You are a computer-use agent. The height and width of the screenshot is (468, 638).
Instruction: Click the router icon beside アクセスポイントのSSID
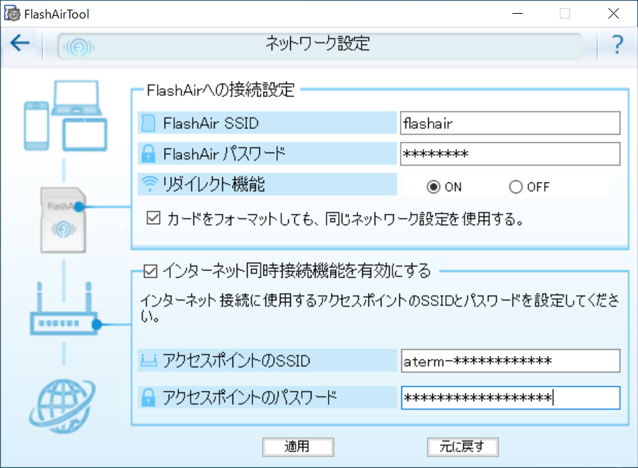[149, 361]
